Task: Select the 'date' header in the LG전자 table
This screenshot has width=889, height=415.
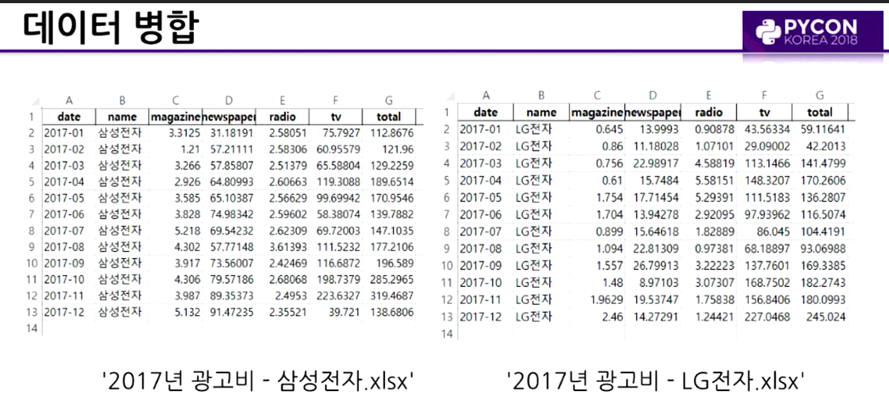Action: (x=486, y=113)
